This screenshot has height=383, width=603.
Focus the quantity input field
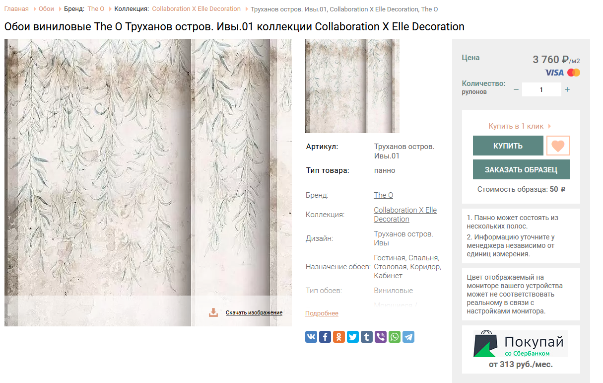541,89
